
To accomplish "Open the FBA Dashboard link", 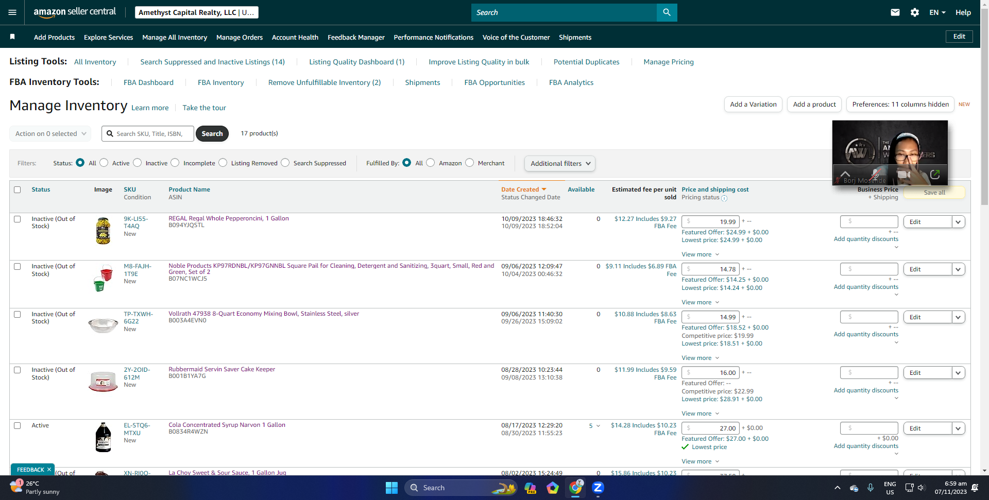I will (148, 82).
